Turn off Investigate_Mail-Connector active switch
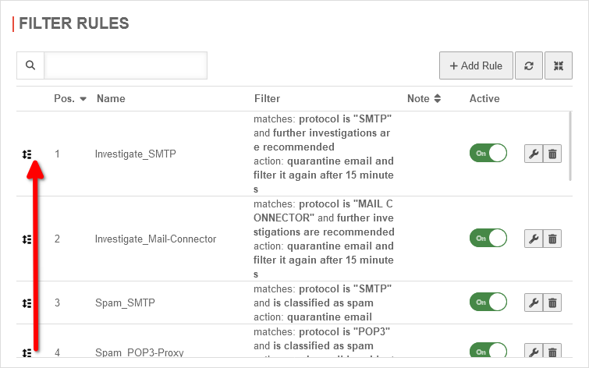589x368 pixels. click(x=488, y=238)
